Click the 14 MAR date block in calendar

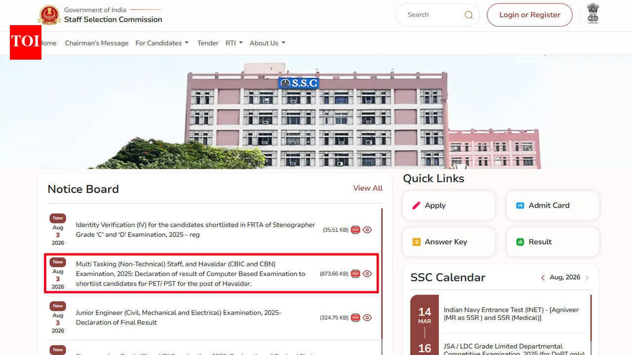click(x=425, y=316)
